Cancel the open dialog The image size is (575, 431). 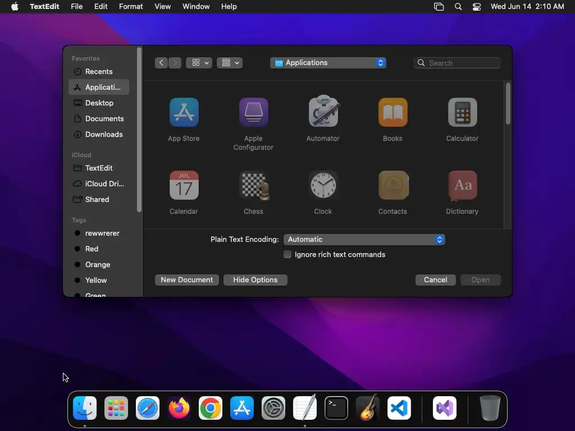pos(435,280)
